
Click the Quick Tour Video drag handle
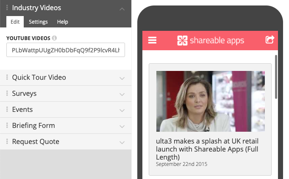coord(7,77)
